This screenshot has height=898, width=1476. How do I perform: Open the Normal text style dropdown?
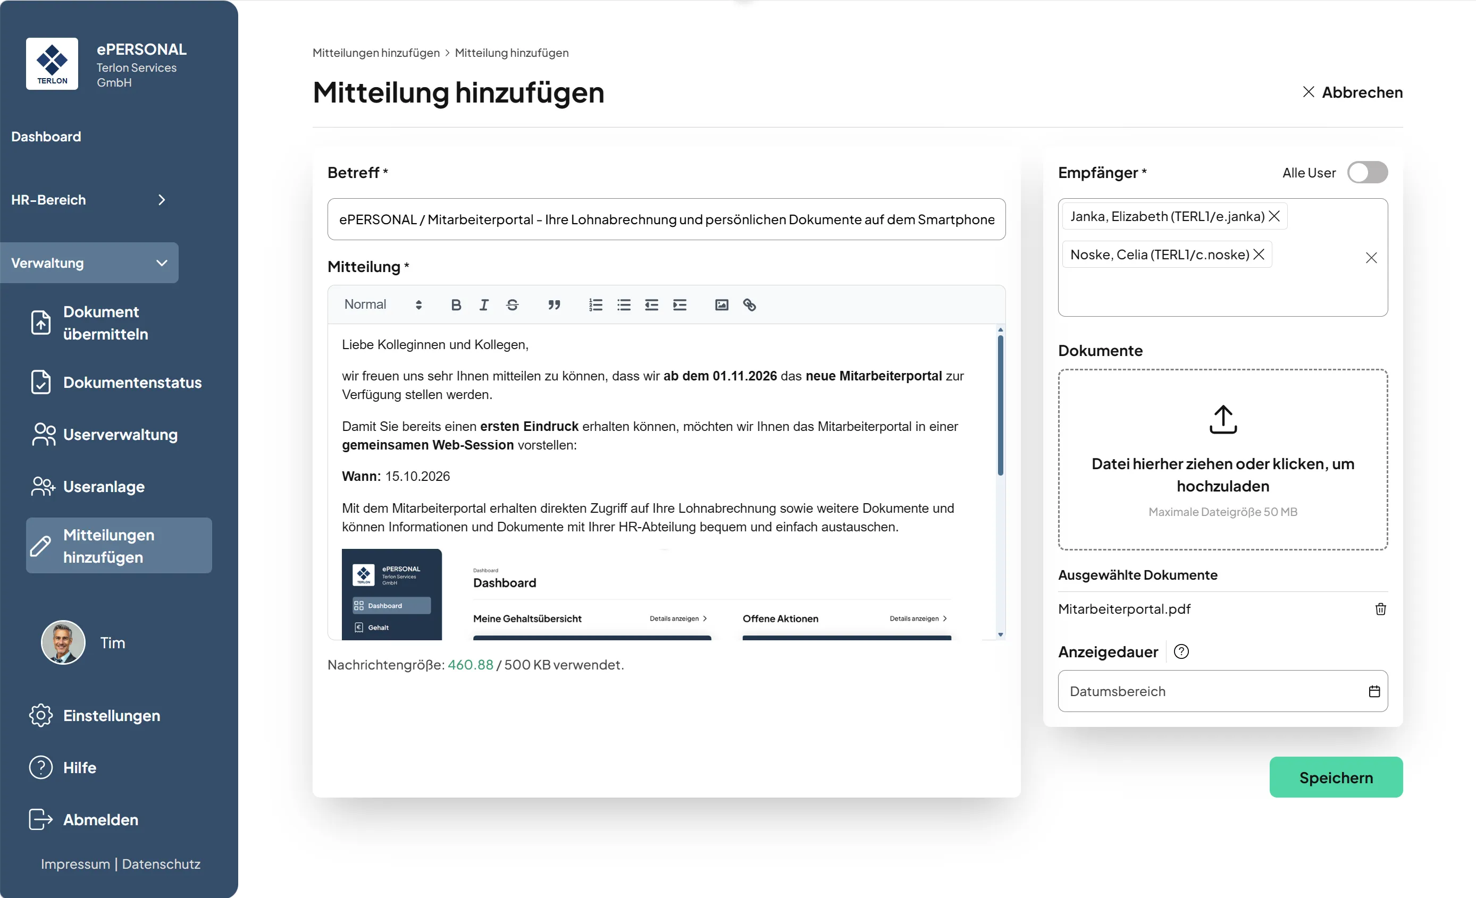tap(383, 304)
